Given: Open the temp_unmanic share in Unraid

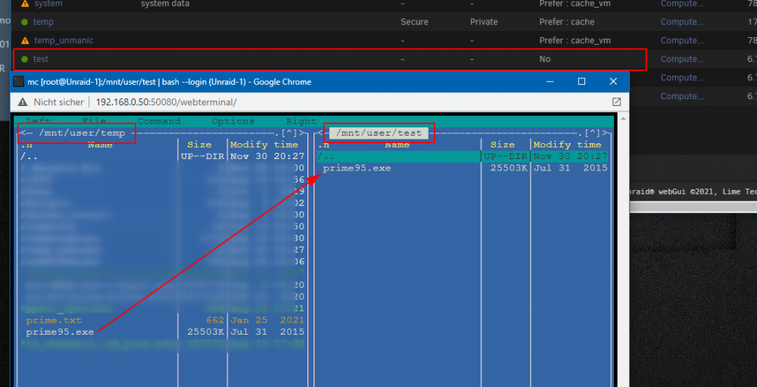Looking at the screenshot, I should click(x=64, y=41).
